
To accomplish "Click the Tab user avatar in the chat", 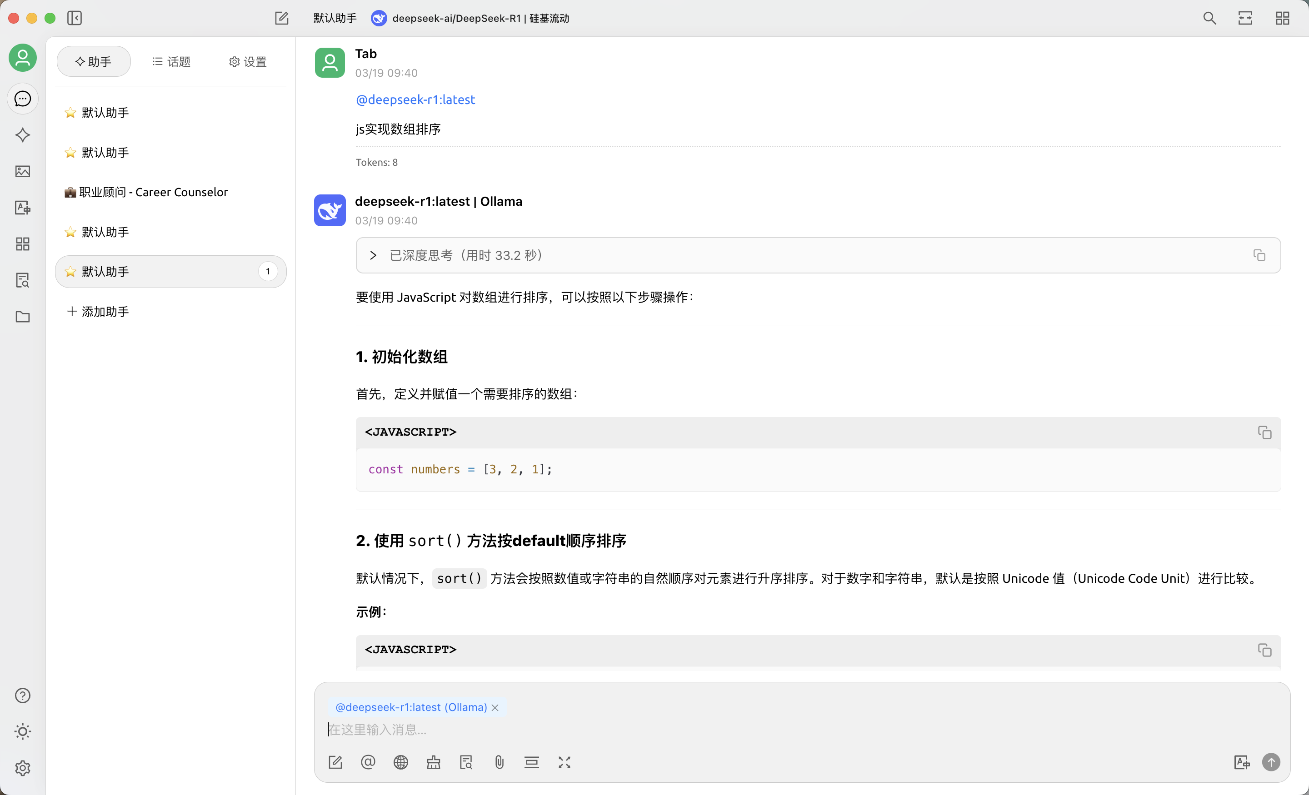I will tap(330, 63).
